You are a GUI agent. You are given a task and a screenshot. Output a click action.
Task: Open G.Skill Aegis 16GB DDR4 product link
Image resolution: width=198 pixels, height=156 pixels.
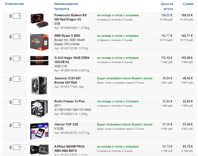pyautogui.click(x=72, y=60)
